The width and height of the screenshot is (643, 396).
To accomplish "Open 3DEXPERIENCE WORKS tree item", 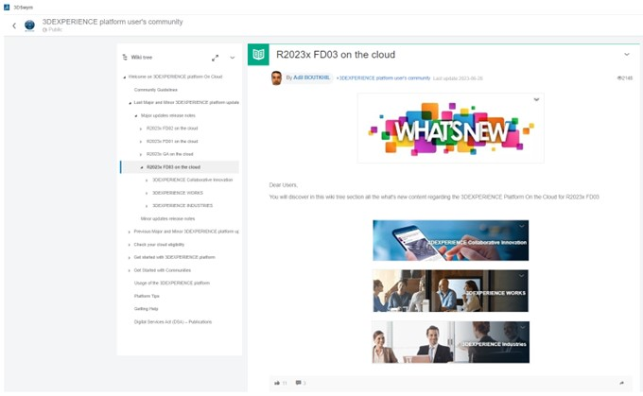I will (178, 193).
